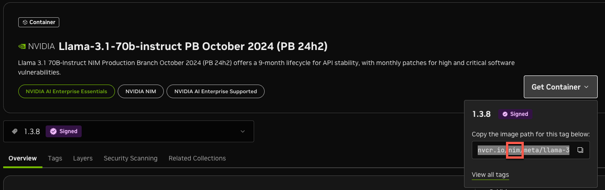The image size is (605, 190).
Task: Collapse the Get Container dropdown chevron
Action: pyautogui.click(x=587, y=87)
